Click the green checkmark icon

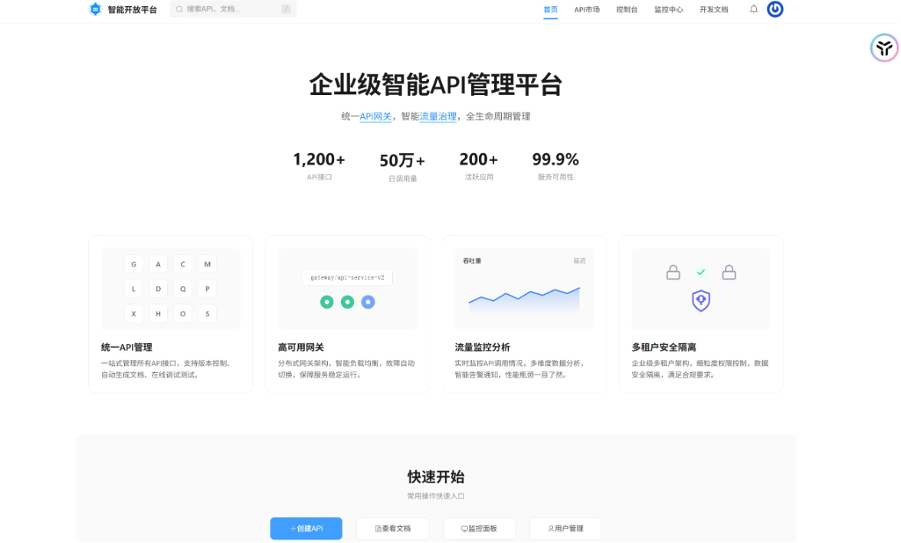pos(700,273)
